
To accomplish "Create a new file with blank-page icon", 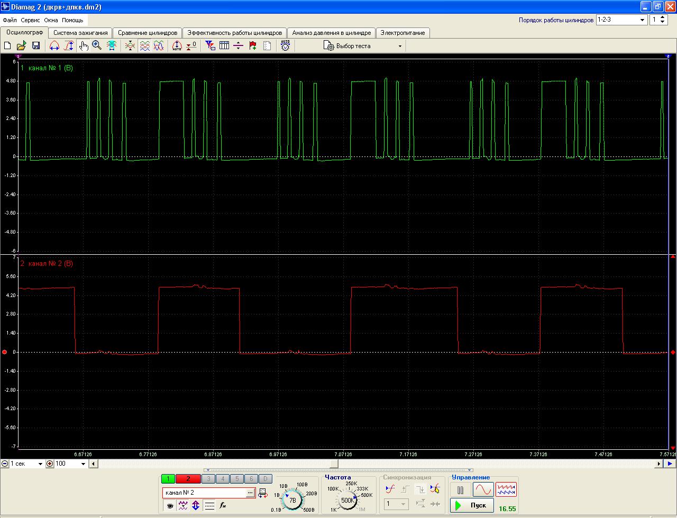I will click(x=7, y=46).
